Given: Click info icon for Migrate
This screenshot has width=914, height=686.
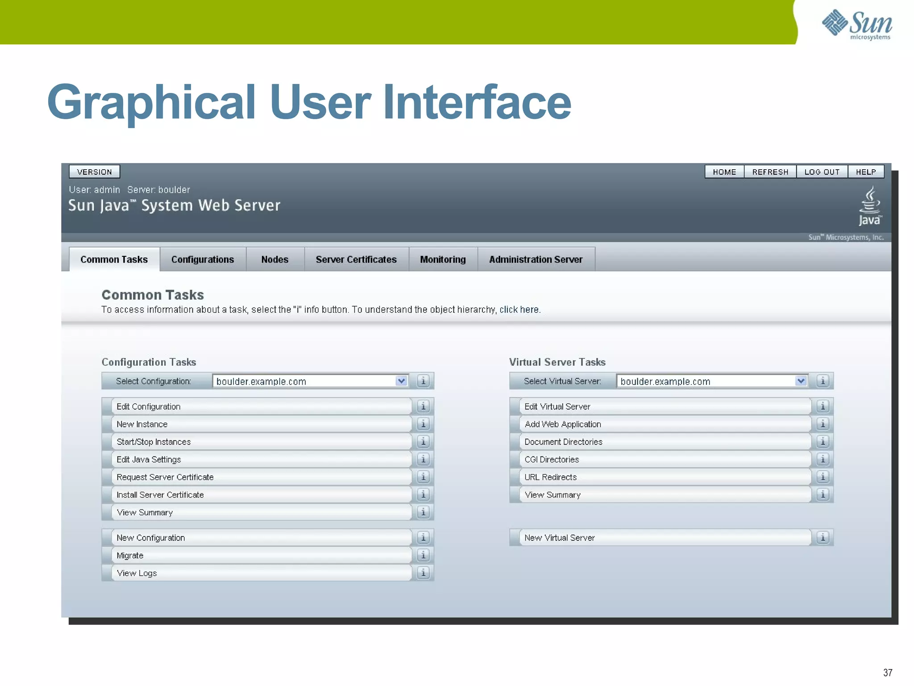Looking at the screenshot, I should [423, 555].
